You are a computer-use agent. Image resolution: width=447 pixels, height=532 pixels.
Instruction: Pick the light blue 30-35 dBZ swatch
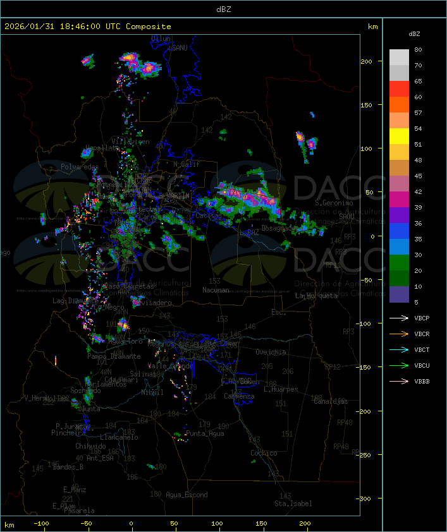(399, 247)
